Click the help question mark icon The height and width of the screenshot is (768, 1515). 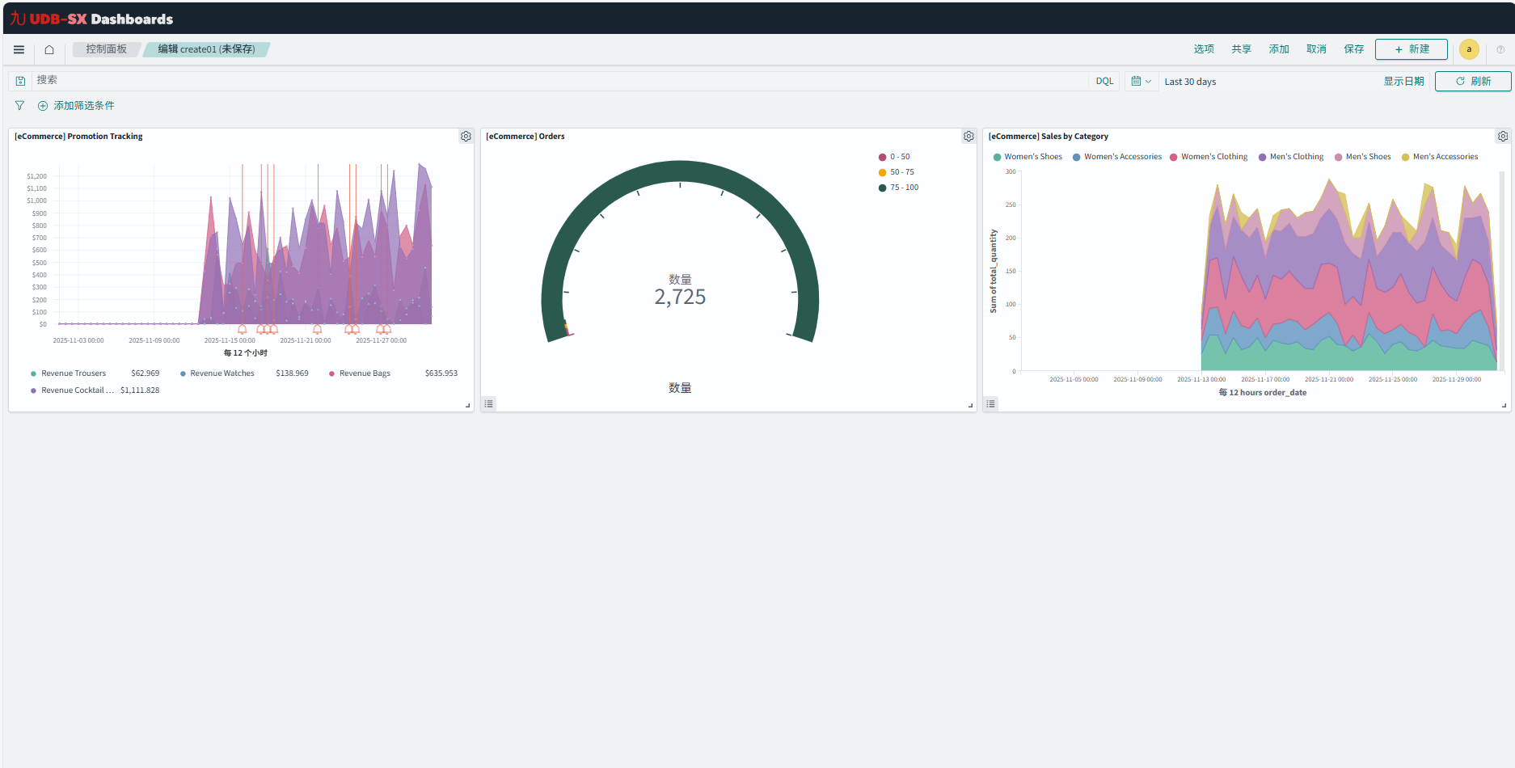1500,49
